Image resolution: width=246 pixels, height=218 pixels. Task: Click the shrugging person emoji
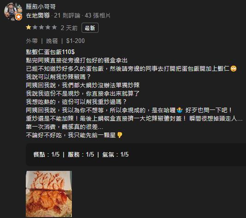pos(180,110)
